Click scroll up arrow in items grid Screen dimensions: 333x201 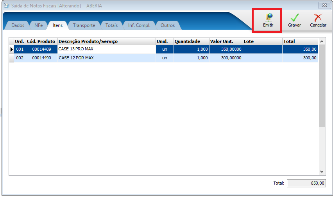point(322,41)
